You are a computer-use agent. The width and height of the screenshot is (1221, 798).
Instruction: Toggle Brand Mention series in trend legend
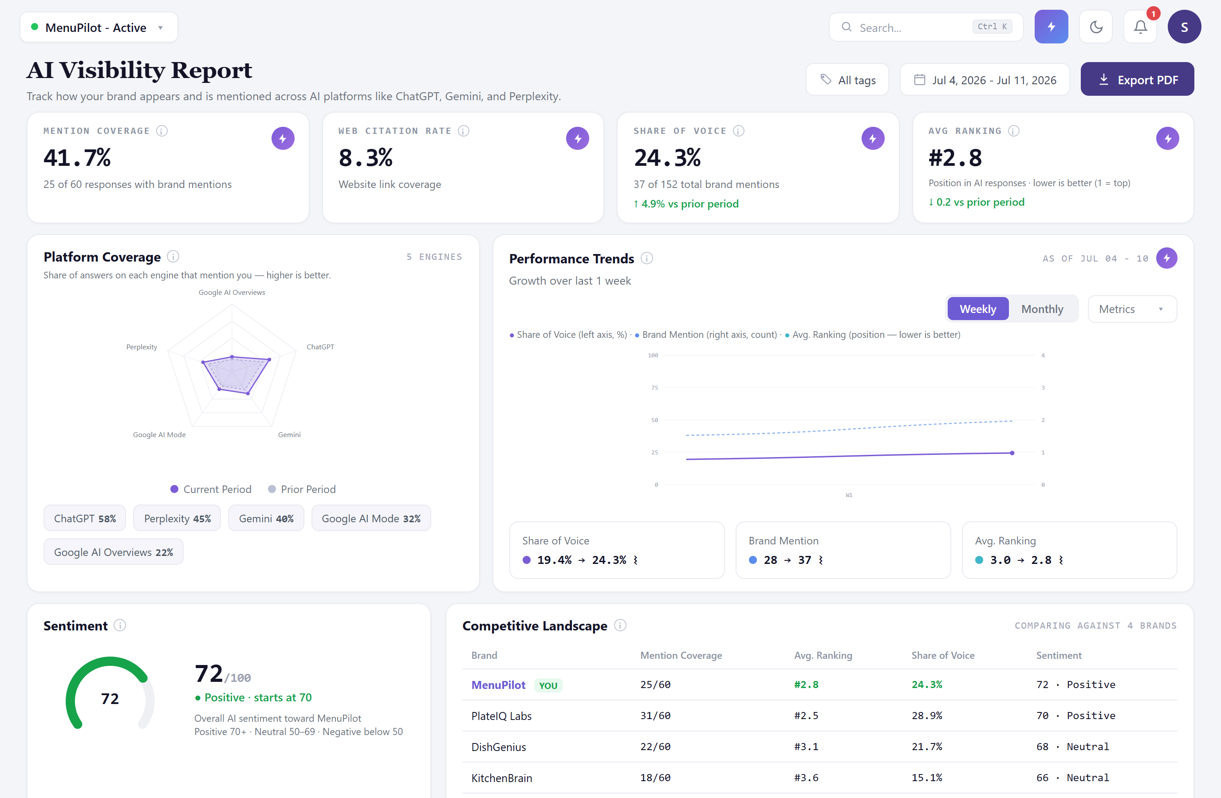[x=706, y=335]
